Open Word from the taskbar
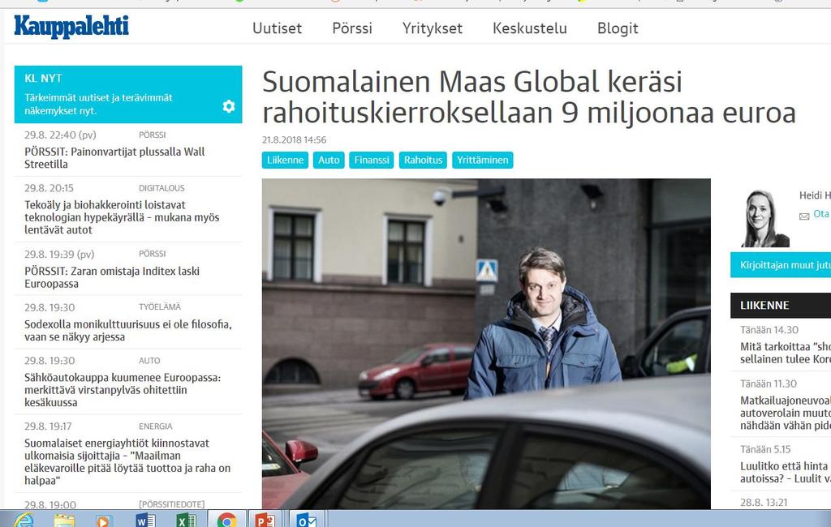This screenshot has height=527, width=831. 145,521
